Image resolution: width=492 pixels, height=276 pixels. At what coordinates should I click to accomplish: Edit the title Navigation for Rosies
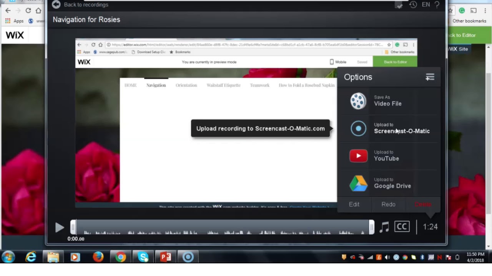pos(86,20)
